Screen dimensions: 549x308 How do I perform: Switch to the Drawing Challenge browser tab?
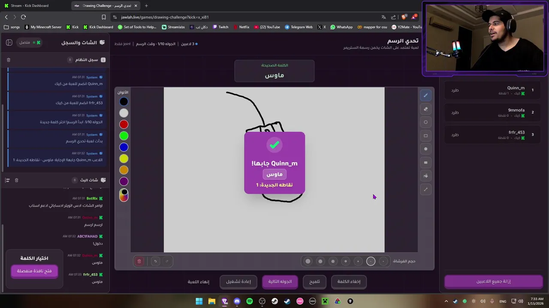(105, 6)
